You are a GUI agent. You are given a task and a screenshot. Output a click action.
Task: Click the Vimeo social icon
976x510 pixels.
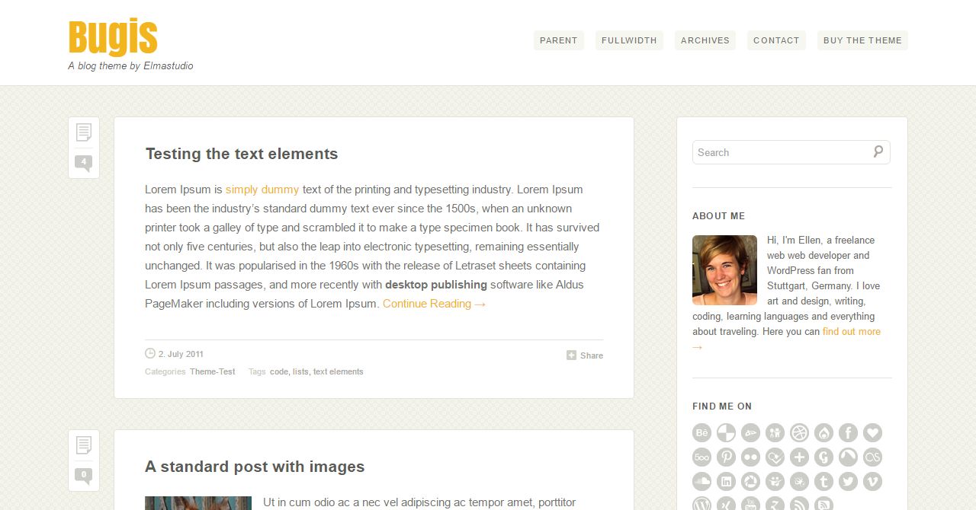[872, 482]
